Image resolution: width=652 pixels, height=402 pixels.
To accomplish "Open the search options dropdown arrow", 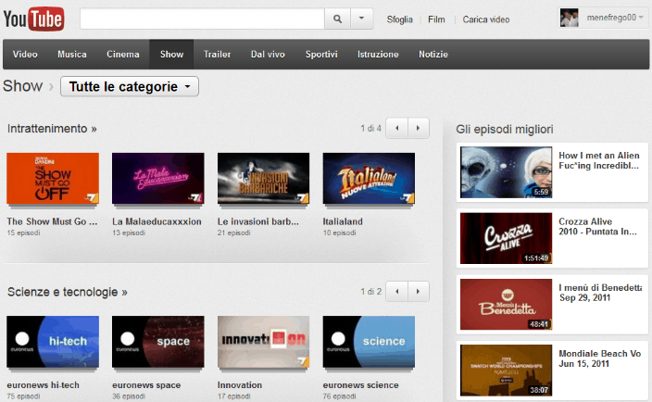I will [362, 19].
